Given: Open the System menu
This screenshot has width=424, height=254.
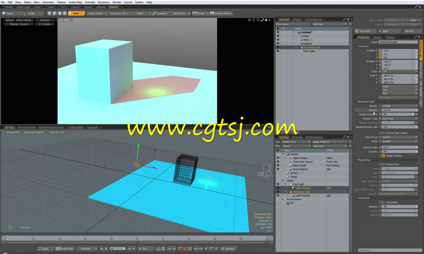Looking at the screenshot, I should (x=139, y=2).
